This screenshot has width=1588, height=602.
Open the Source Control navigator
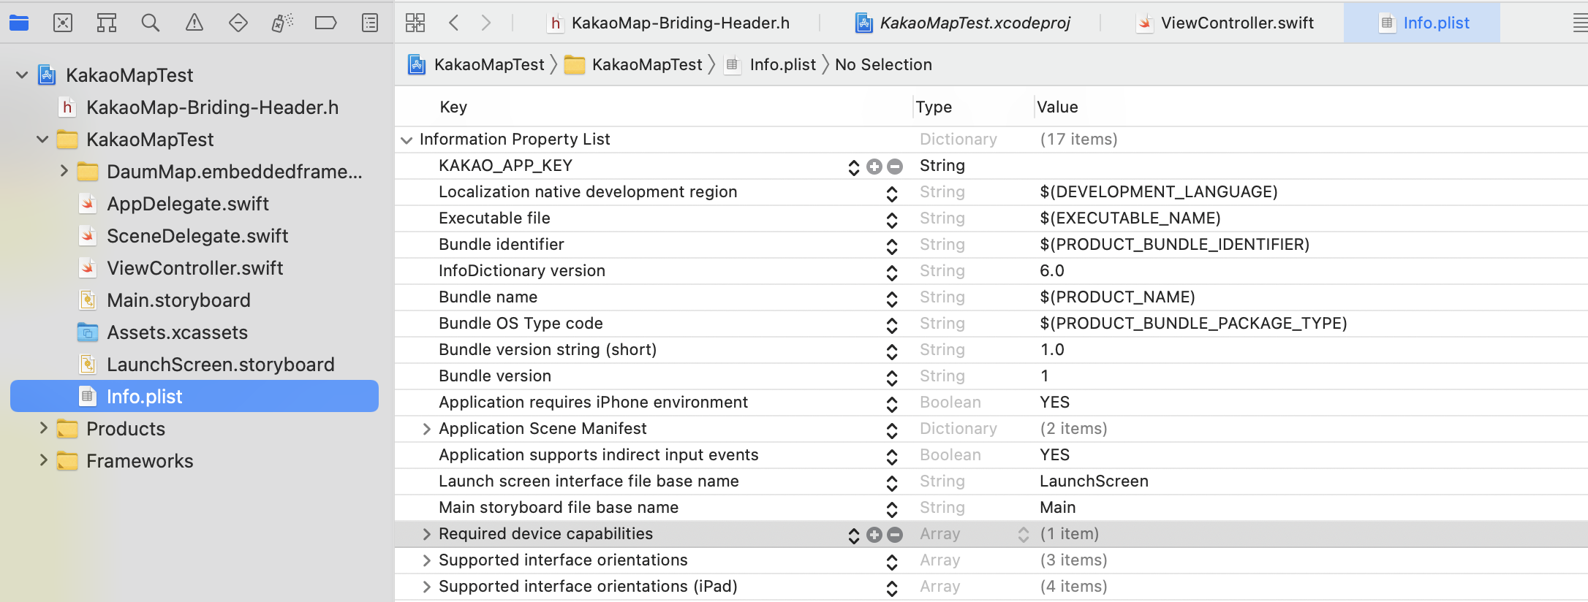(63, 23)
